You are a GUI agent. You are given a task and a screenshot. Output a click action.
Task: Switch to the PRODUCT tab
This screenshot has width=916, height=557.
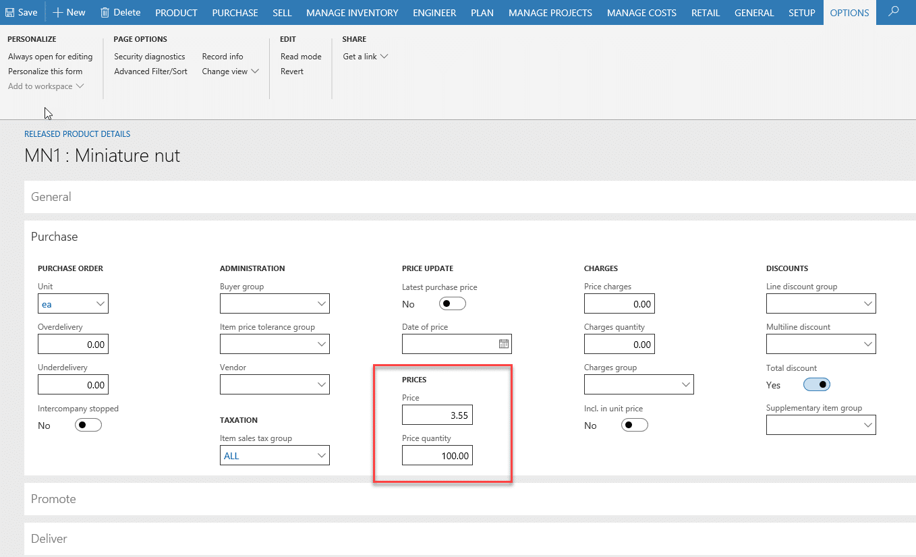point(176,13)
